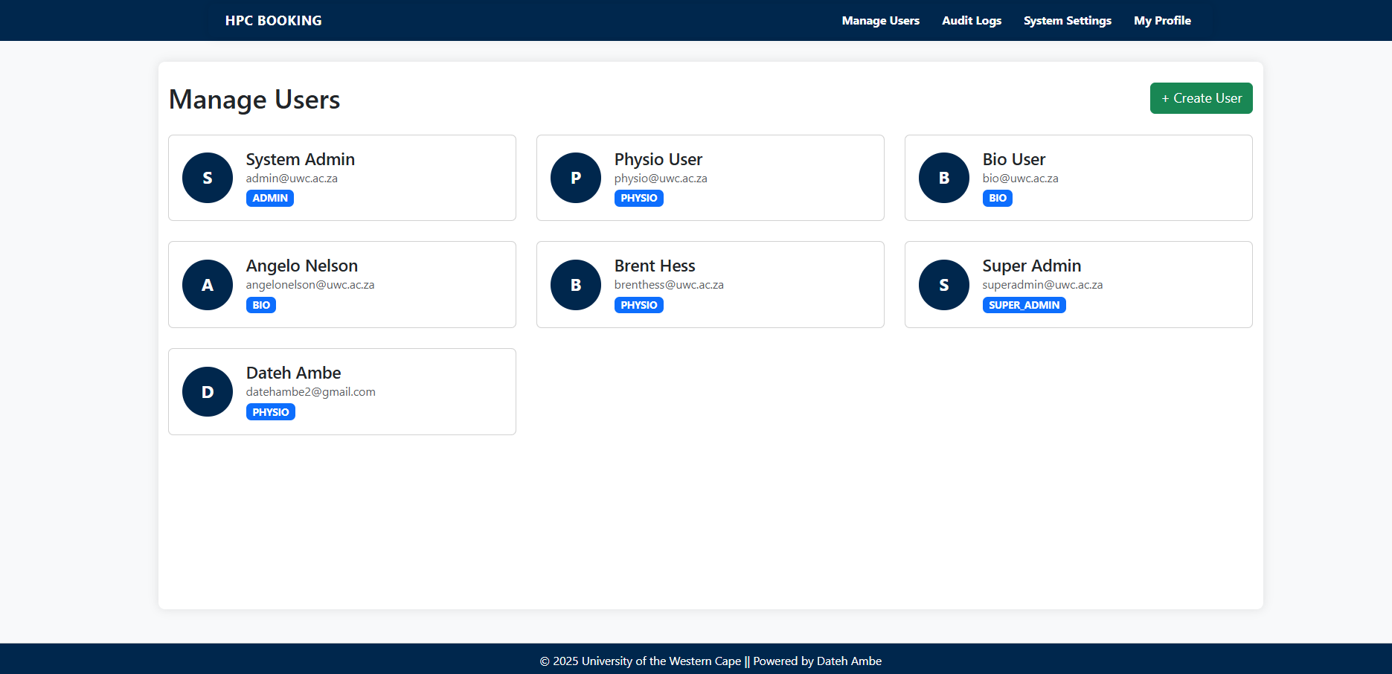Go to System Settings
Viewport: 1392px width, 674px height.
tap(1067, 21)
